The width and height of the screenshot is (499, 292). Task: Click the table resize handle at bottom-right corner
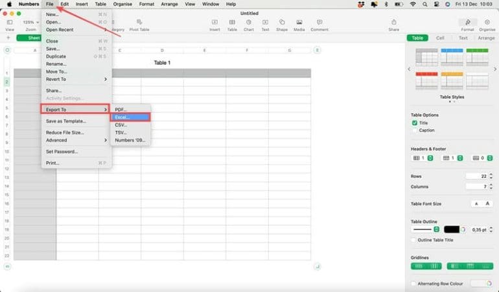[317, 266]
